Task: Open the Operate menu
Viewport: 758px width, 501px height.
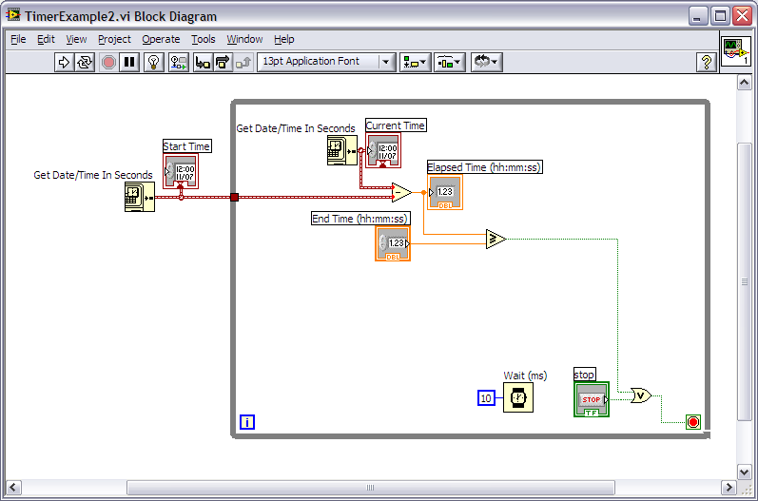Action: [161, 39]
